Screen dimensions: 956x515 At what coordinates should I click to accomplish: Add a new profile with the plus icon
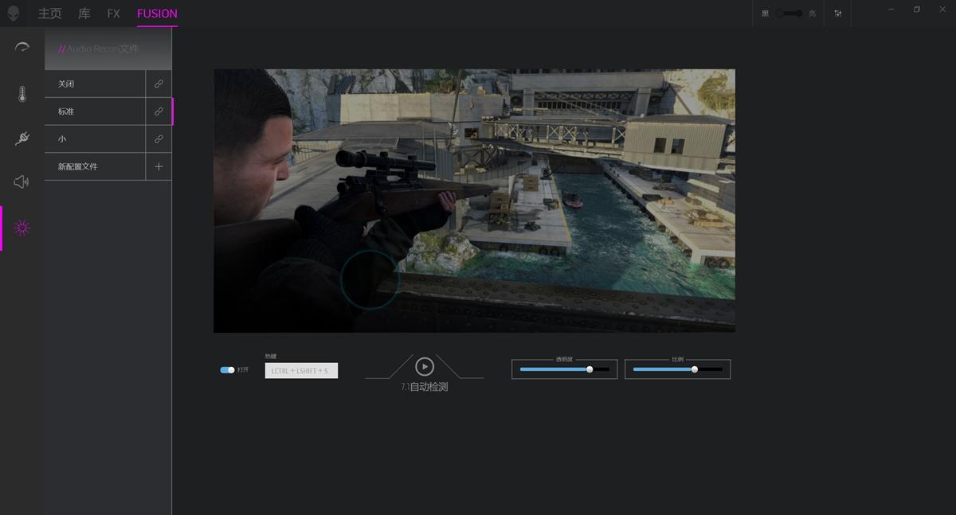[x=159, y=166]
